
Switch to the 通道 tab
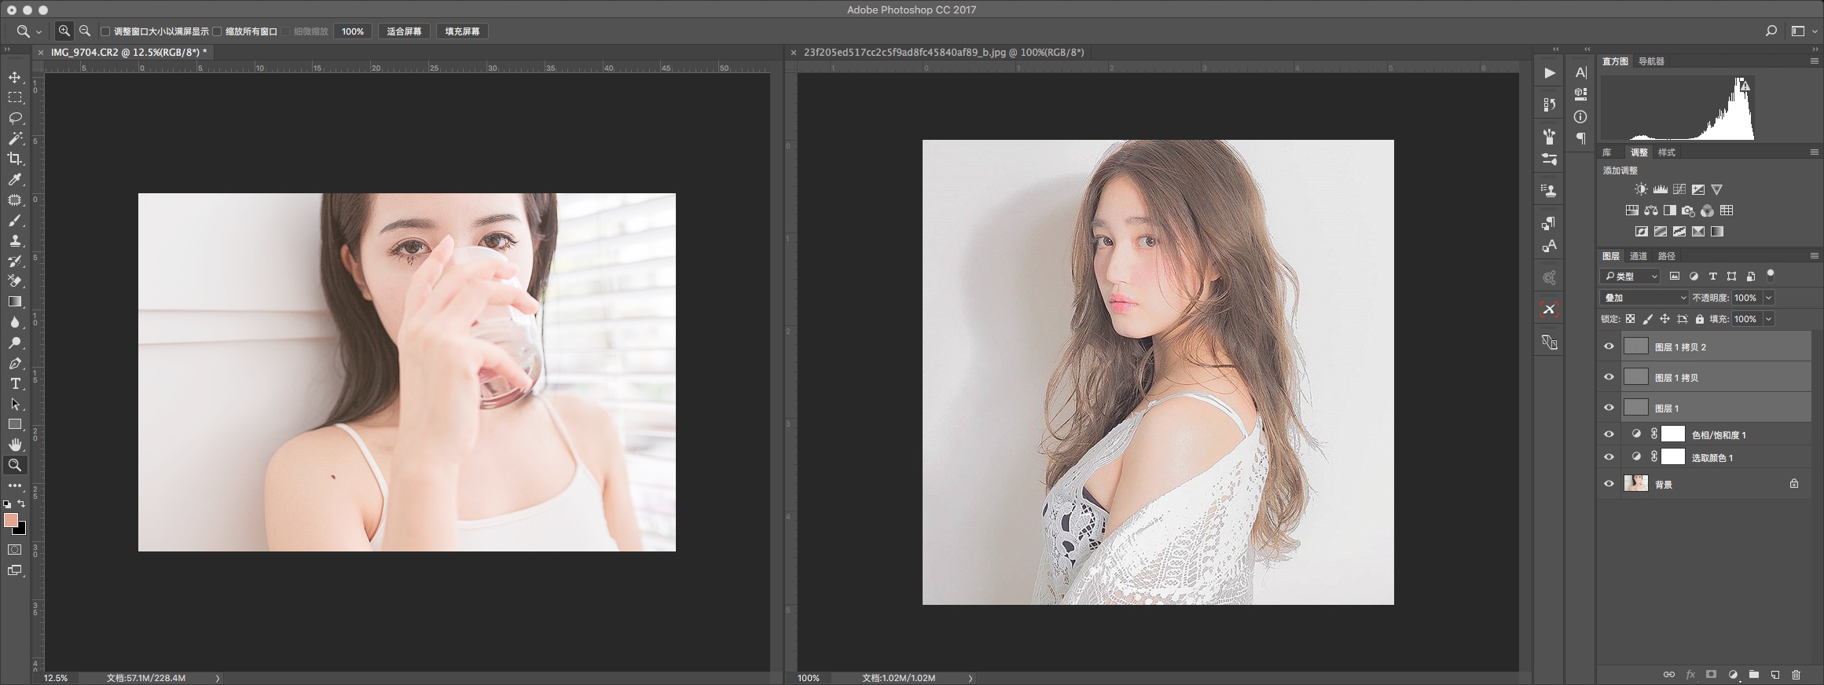(x=1639, y=256)
